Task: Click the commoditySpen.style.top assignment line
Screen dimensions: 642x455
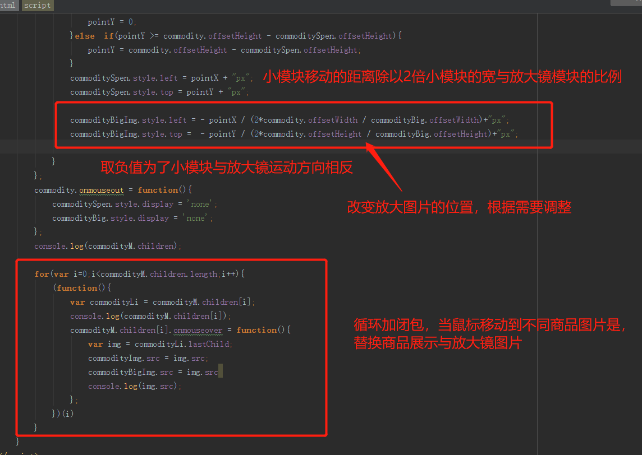Action: pos(159,92)
